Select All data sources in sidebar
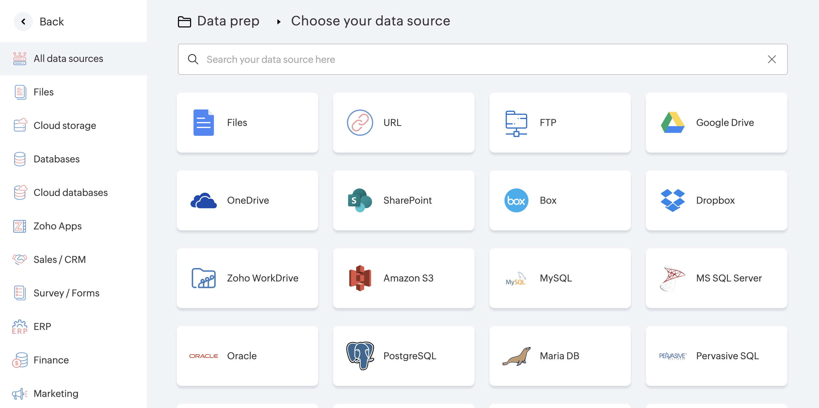Screen dimensions: 819x408 point(73,59)
